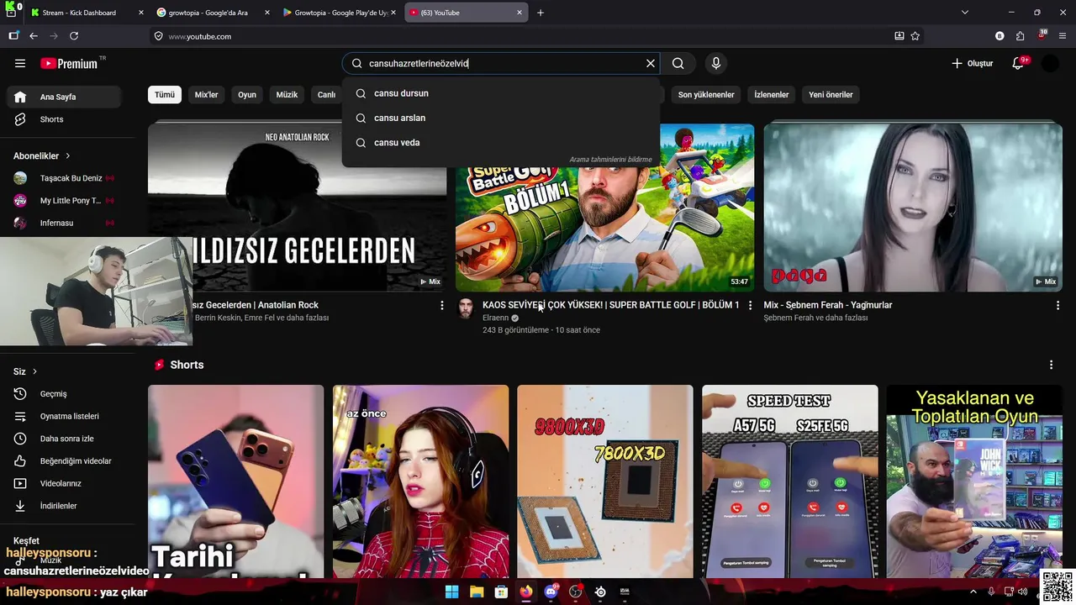
Task: Start voice search with the microphone
Action: pos(716,63)
